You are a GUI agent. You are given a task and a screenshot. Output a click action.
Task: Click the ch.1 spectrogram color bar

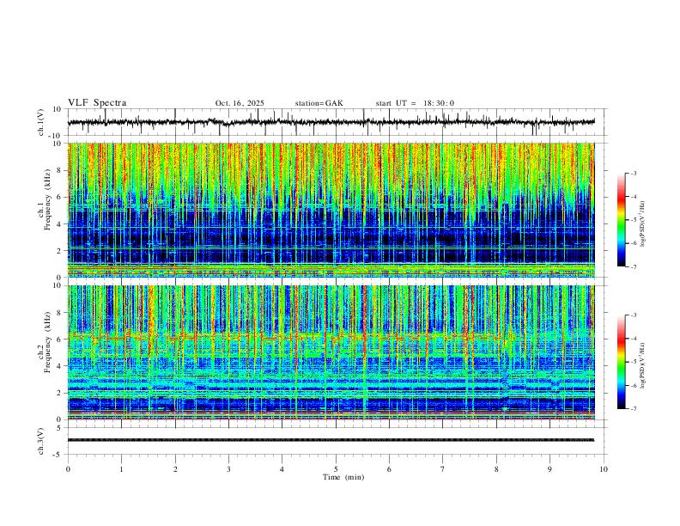click(x=621, y=220)
